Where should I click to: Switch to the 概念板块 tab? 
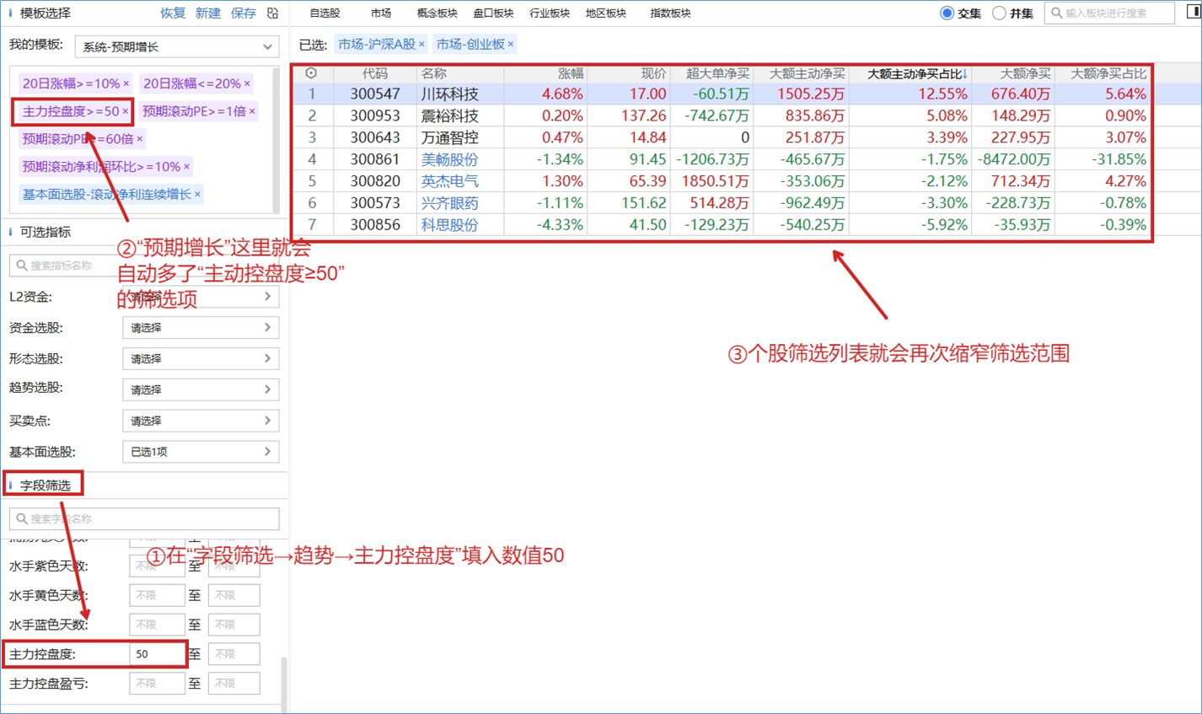pyautogui.click(x=437, y=13)
